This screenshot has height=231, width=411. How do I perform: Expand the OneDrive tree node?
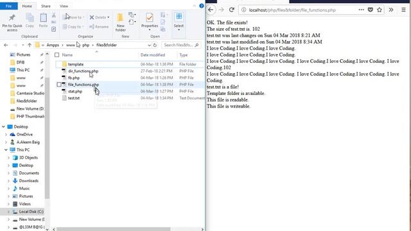click(x=6, y=135)
